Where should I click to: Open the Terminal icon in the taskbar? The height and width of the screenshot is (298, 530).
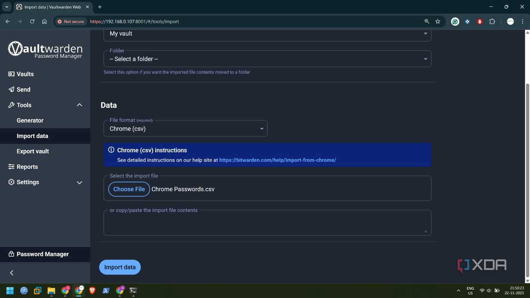[133, 290]
